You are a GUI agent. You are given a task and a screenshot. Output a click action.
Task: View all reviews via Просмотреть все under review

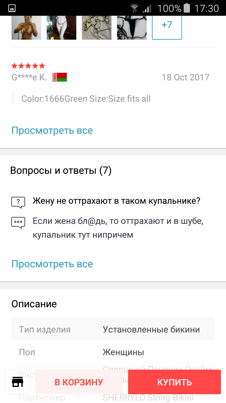(52, 130)
